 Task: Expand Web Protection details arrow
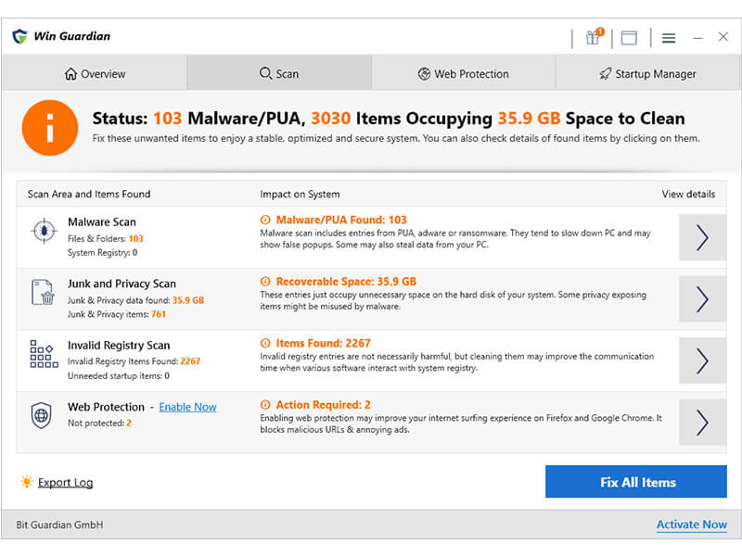click(702, 423)
